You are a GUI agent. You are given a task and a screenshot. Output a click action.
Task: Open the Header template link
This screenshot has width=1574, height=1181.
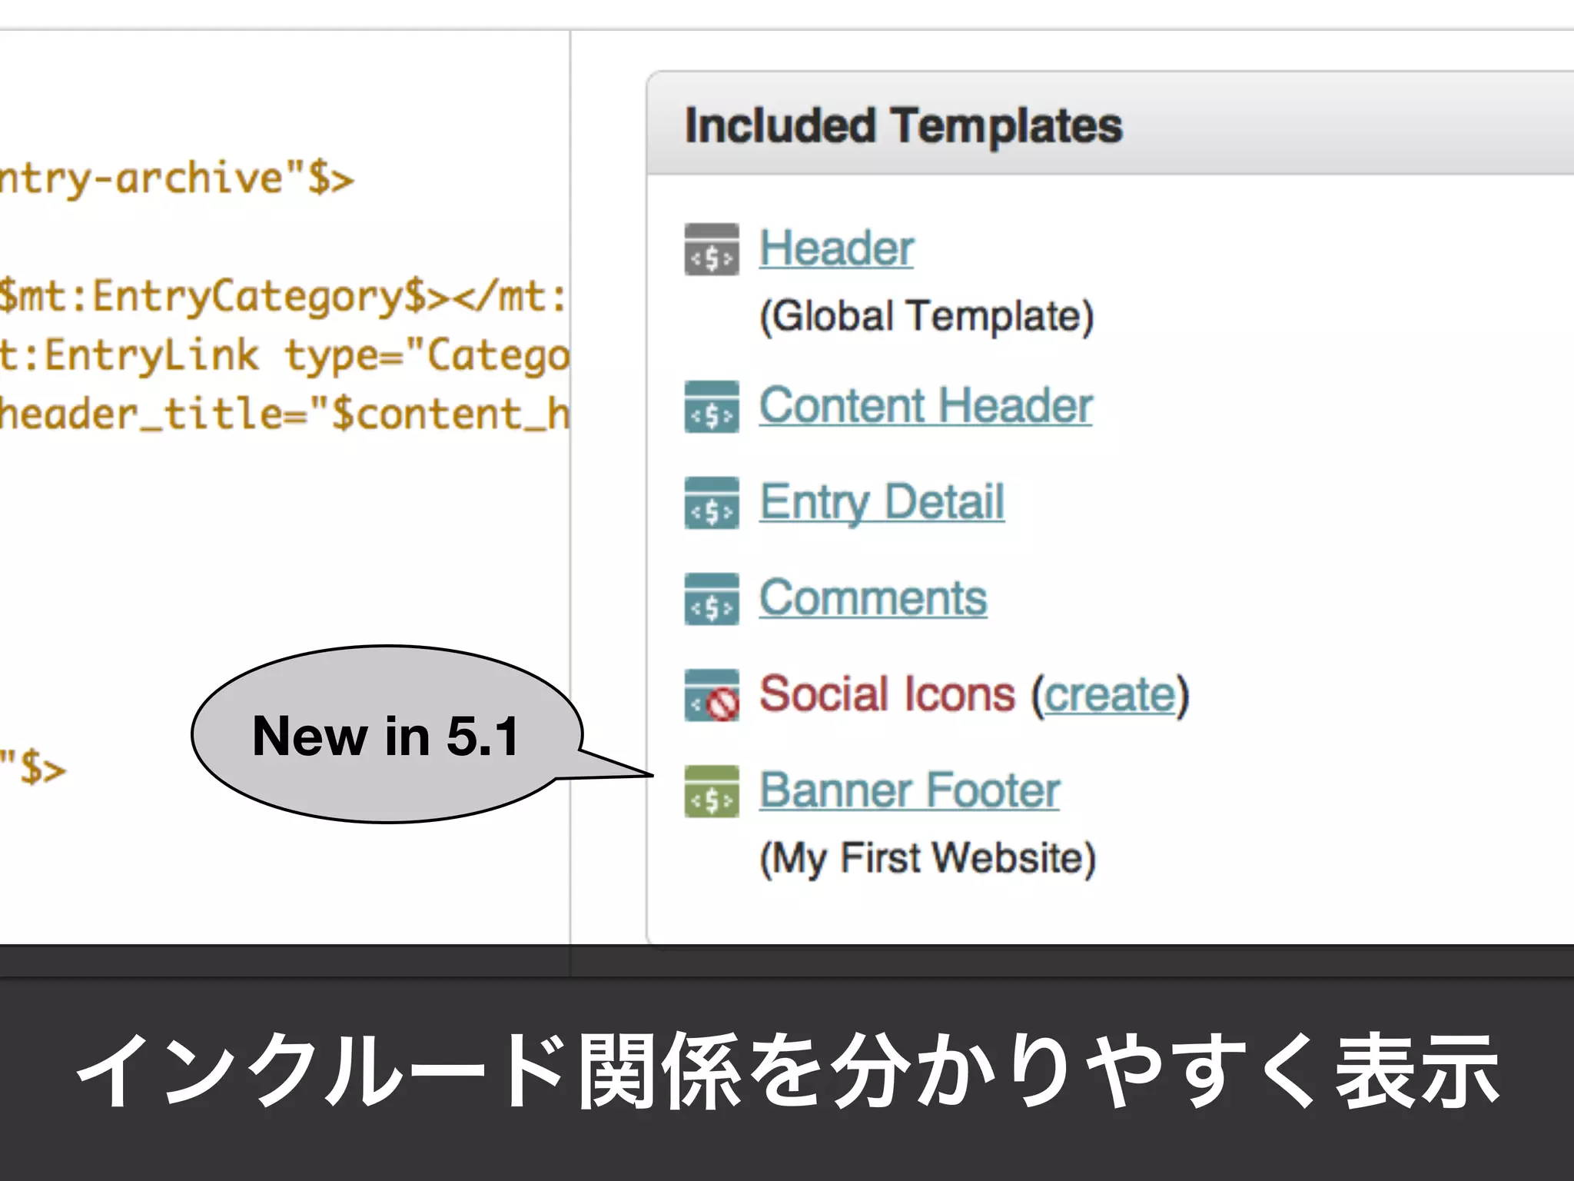click(836, 249)
